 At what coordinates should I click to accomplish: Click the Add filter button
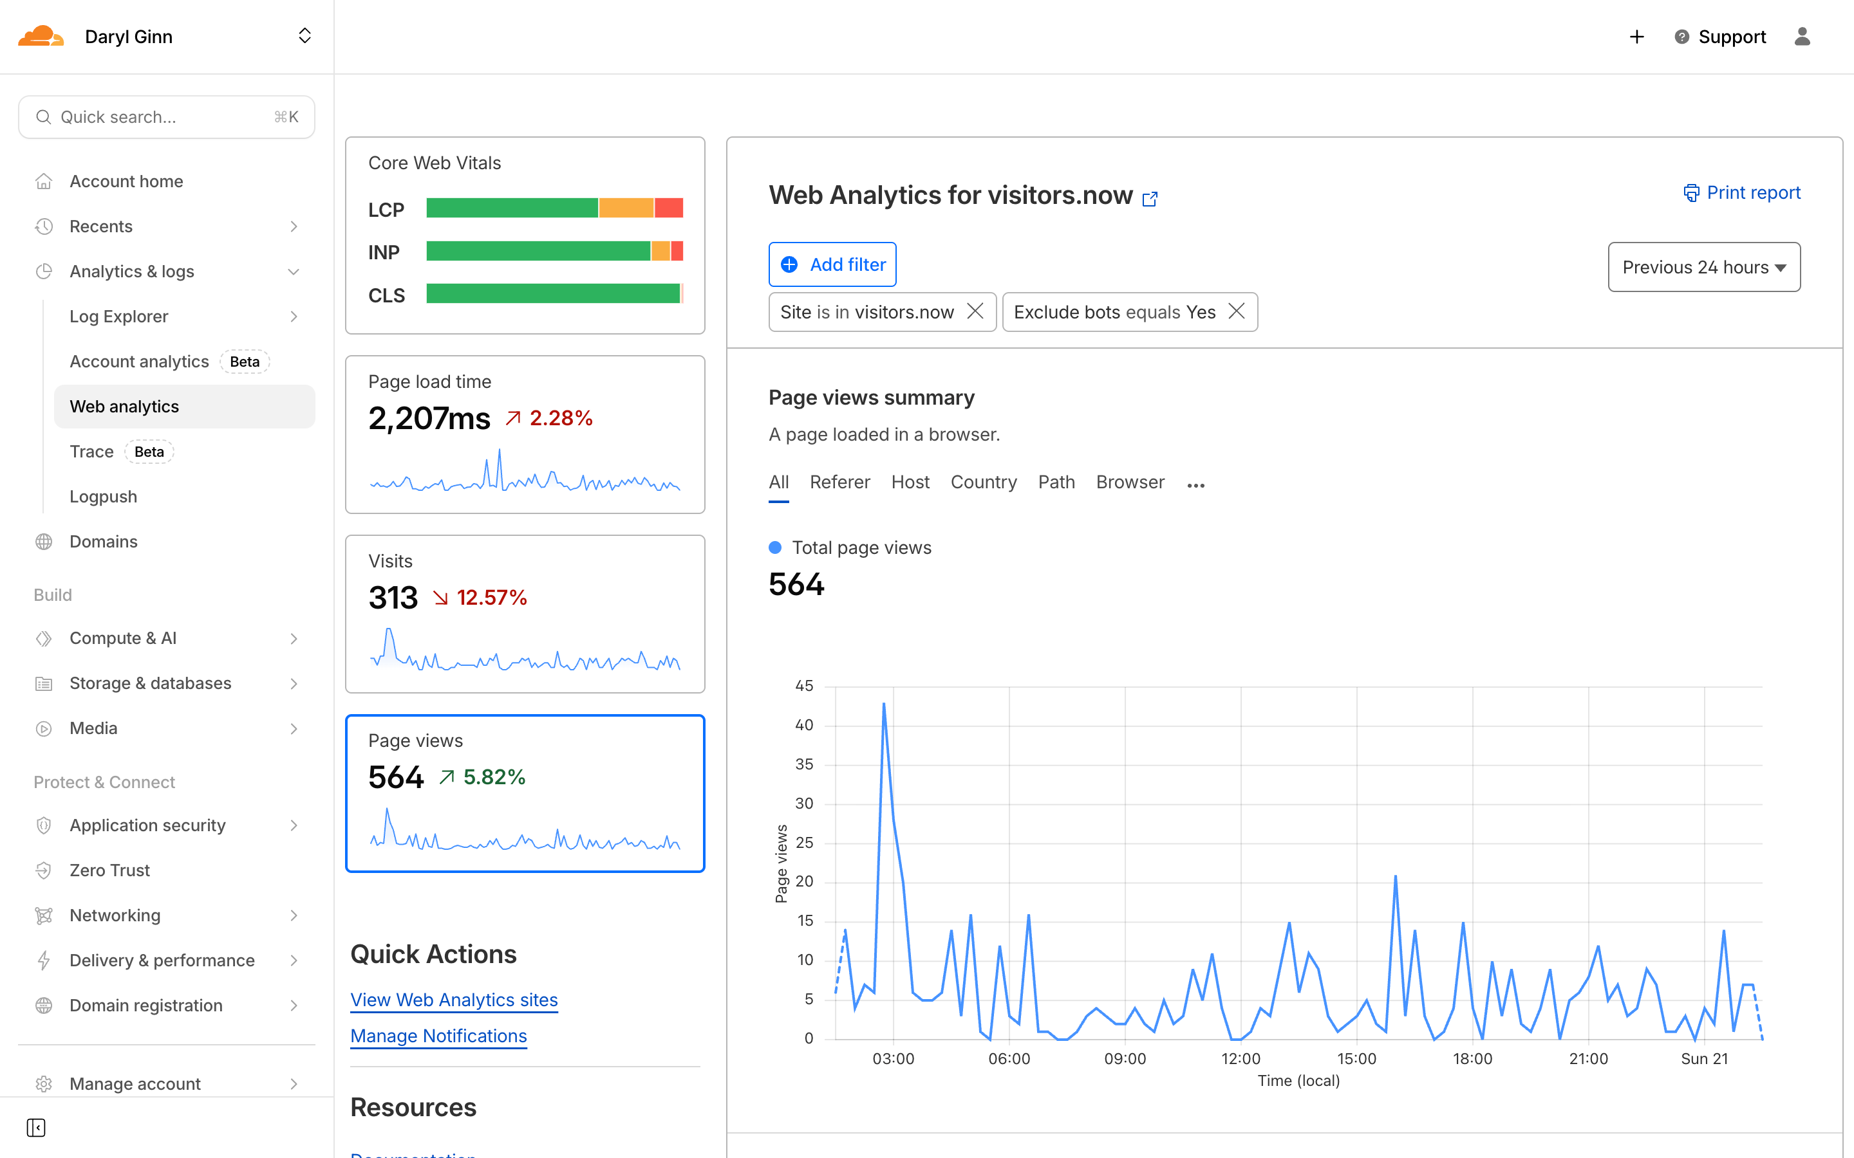tap(832, 264)
